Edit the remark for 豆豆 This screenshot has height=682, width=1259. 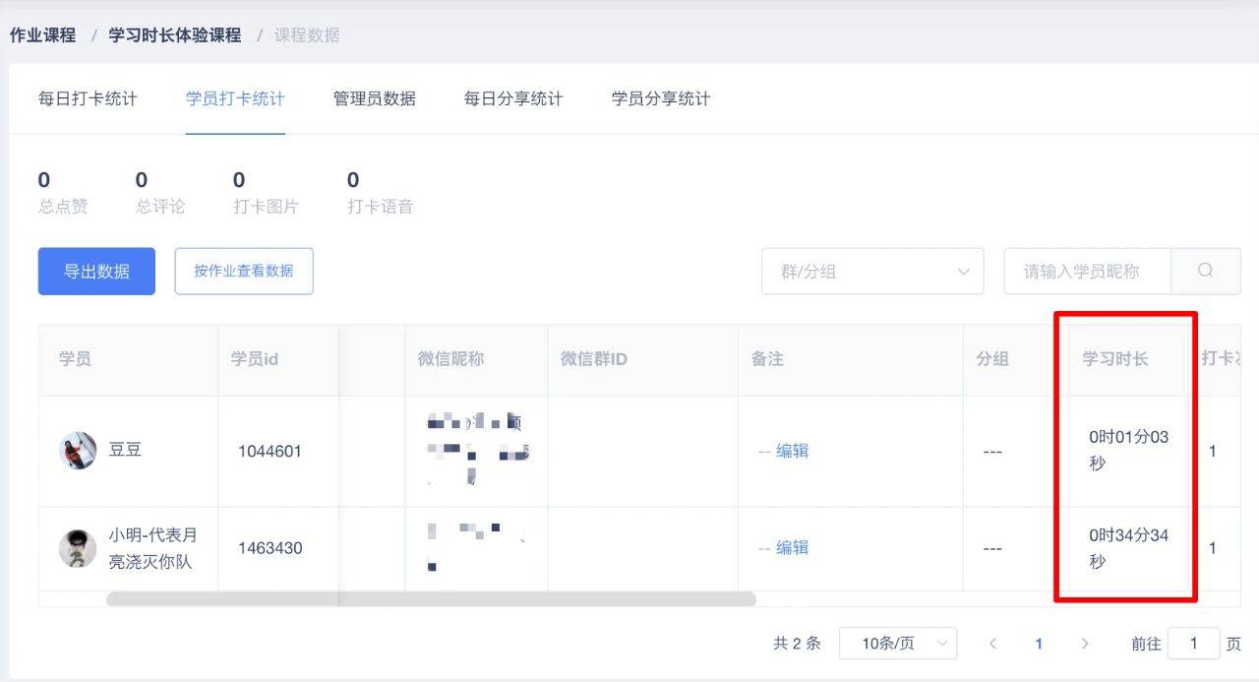[x=792, y=451]
